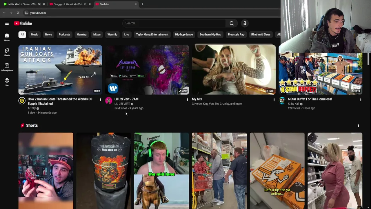The image size is (371, 209).
Task: Select the Hip-hop dance chip
Action: [x=184, y=35]
